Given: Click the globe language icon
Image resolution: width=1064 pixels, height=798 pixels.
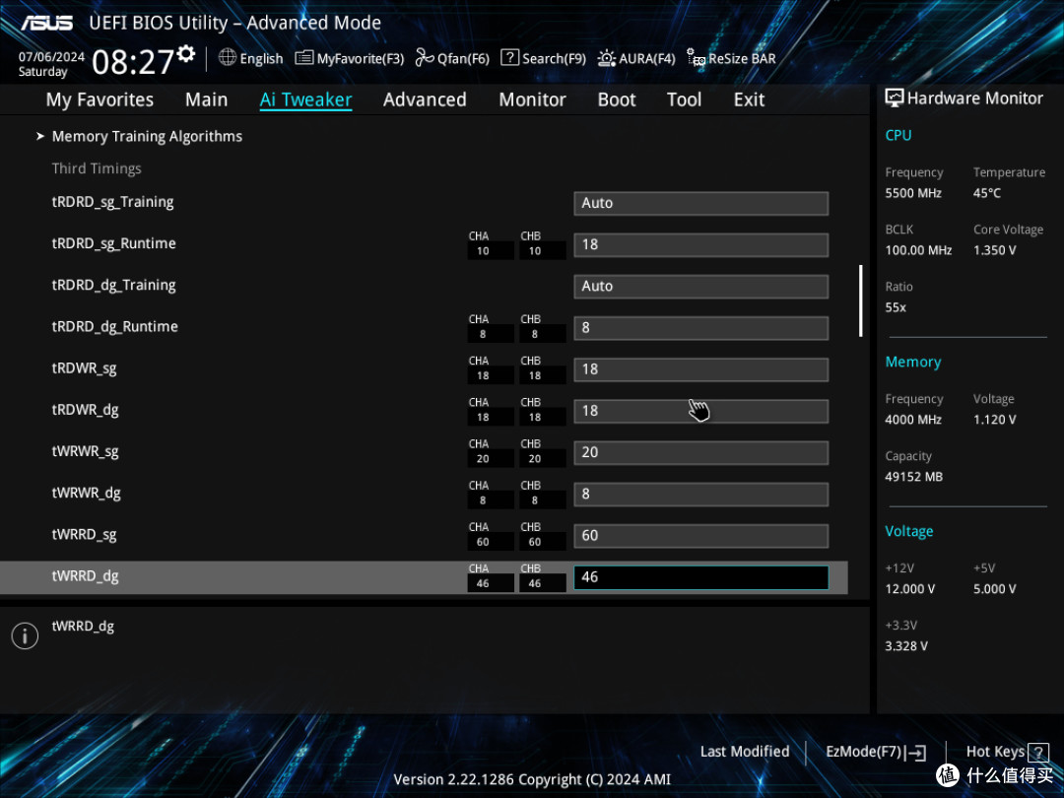Looking at the screenshot, I should click(228, 58).
